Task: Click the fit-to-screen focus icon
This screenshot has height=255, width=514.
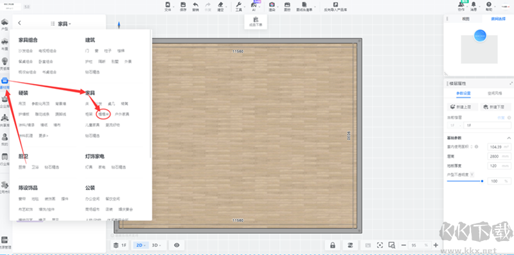Action: [380, 245]
